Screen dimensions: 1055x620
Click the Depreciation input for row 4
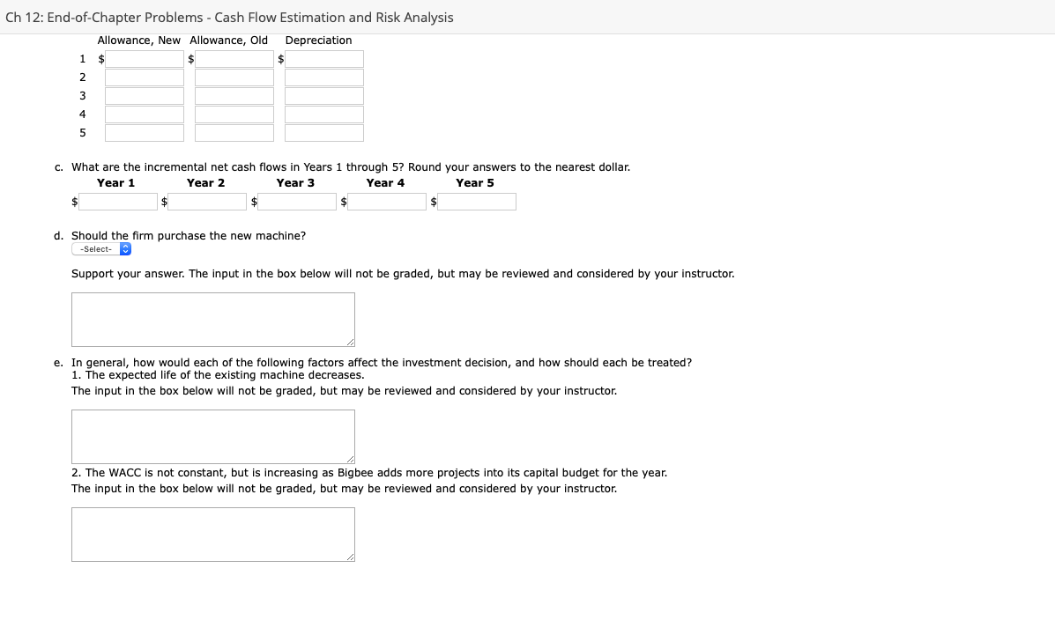[323, 114]
